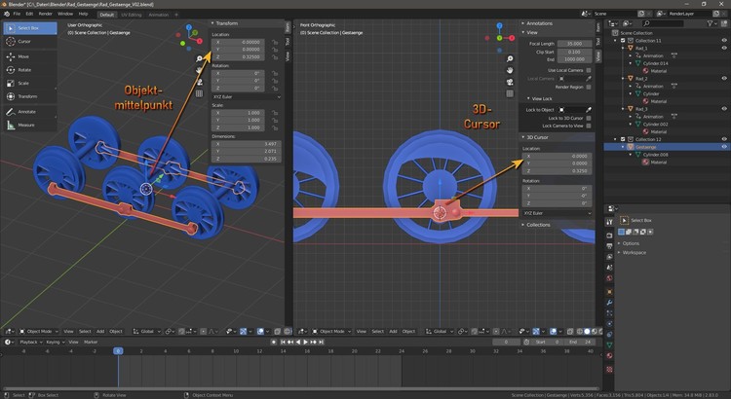Image resolution: width=731 pixels, height=399 pixels.
Task: Open the Render menu
Action: click(45, 15)
